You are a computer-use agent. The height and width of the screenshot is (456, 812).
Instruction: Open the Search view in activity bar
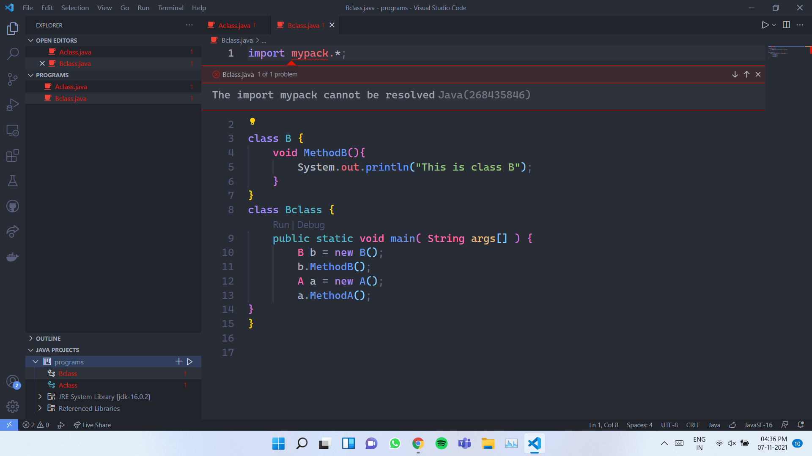(x=13, y=54)
